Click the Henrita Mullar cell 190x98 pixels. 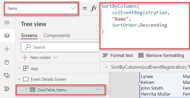[x=156, y=94]
